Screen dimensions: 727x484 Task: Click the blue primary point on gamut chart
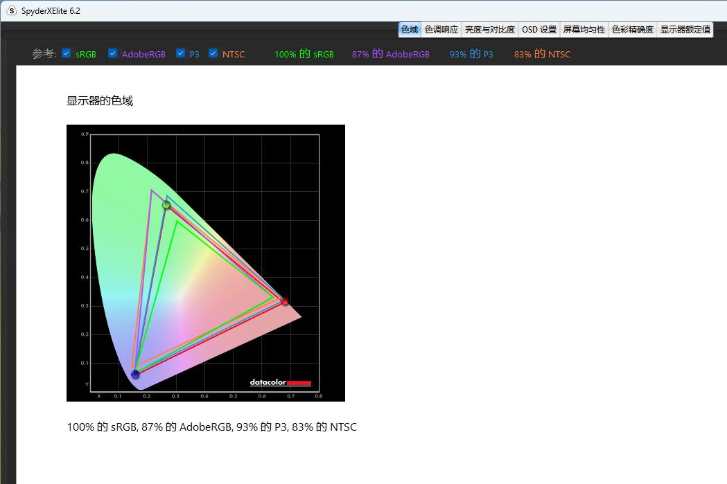pos(135,374)
